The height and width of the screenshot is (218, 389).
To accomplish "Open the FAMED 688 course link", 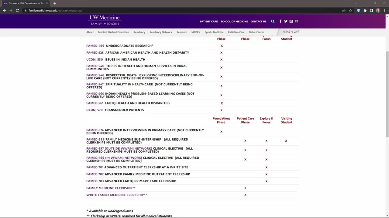I will click(x=95, y=140).
